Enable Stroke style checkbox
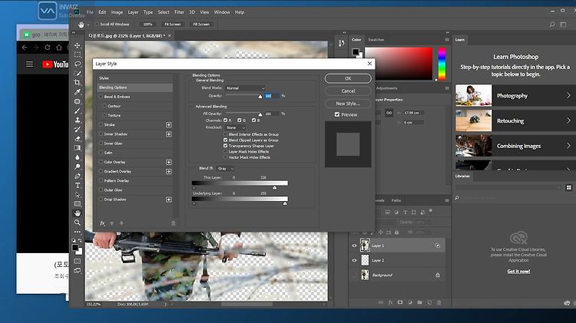 pyautogui.click(x=101, y=125)
